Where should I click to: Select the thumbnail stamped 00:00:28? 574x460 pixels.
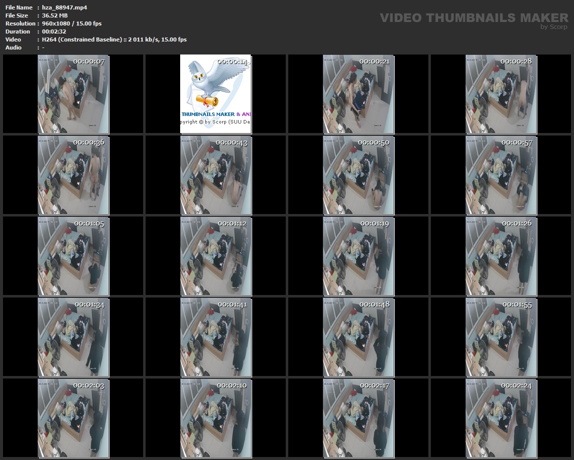point(501,94)
